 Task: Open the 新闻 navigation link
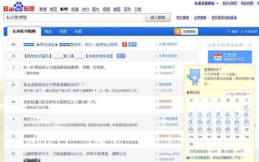tap(43, 9)
